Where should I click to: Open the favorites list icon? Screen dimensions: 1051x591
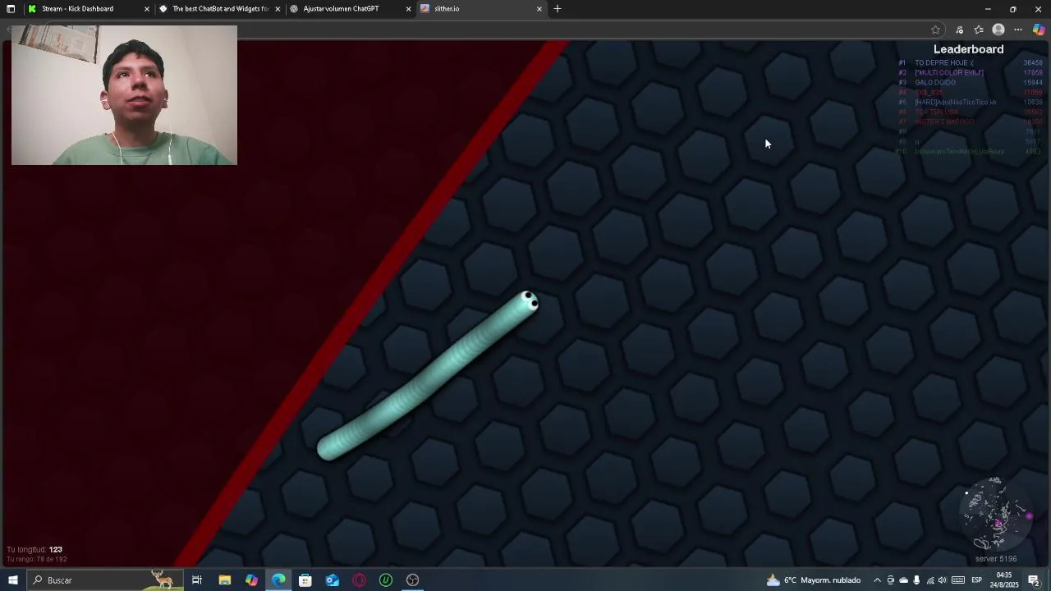click(979, 30)
